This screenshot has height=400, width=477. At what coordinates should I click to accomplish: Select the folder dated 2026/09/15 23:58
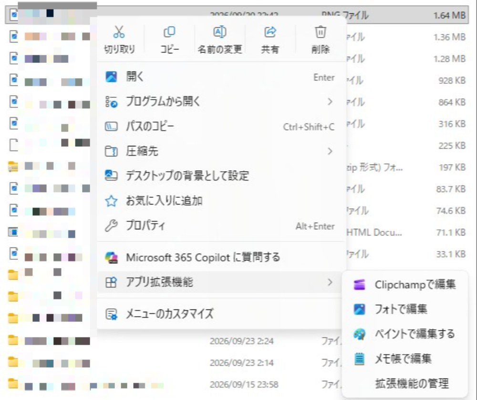click(x=237, y=384)
